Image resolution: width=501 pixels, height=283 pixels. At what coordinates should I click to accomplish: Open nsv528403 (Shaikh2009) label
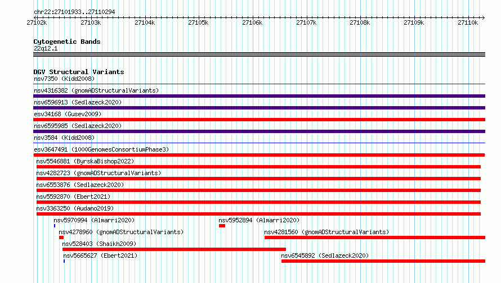coord(99,244)
